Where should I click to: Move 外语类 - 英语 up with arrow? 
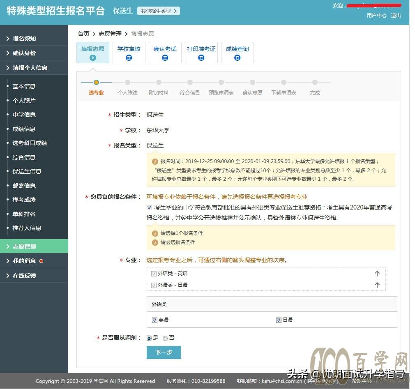pos(377,274)
